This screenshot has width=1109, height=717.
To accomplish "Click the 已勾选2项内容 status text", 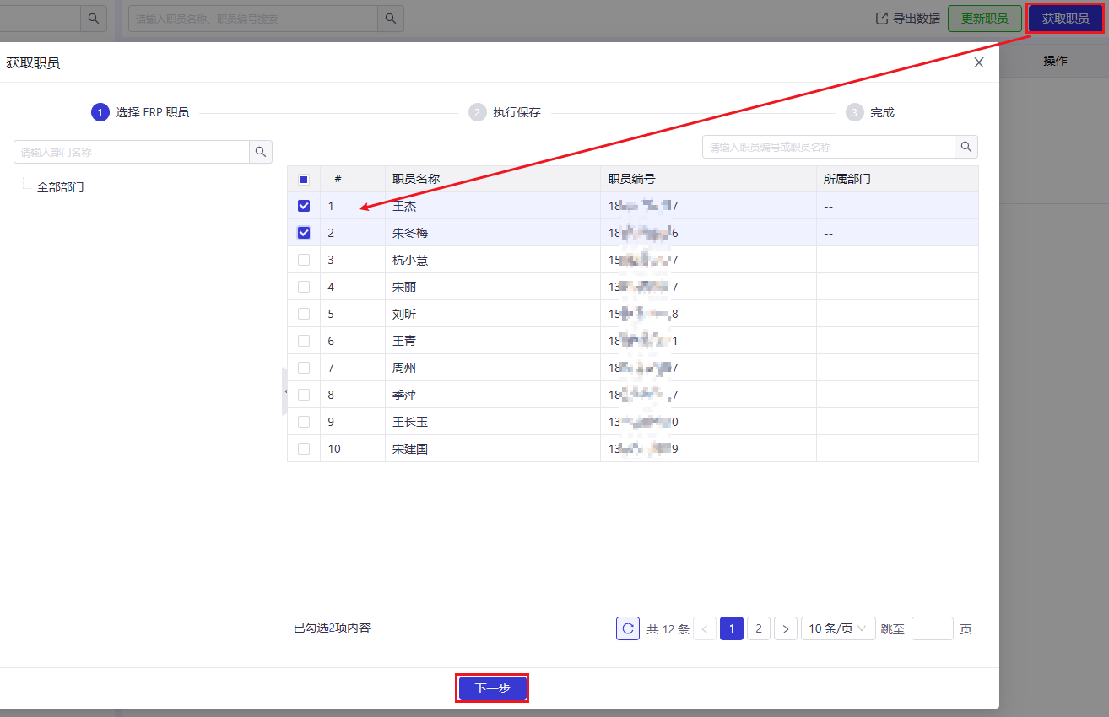I will click(x=332, y=628).
